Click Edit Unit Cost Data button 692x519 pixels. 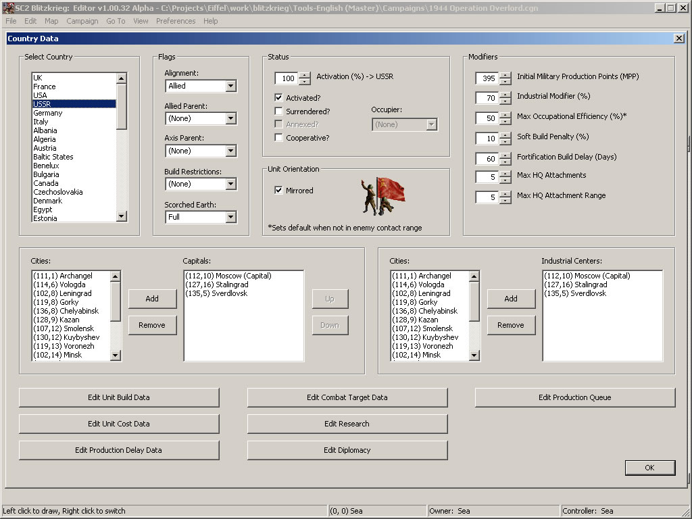119,424
